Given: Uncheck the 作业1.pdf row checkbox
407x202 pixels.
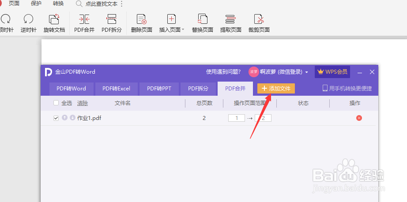Looking at the screenshot, I should [x=56, y=118].
